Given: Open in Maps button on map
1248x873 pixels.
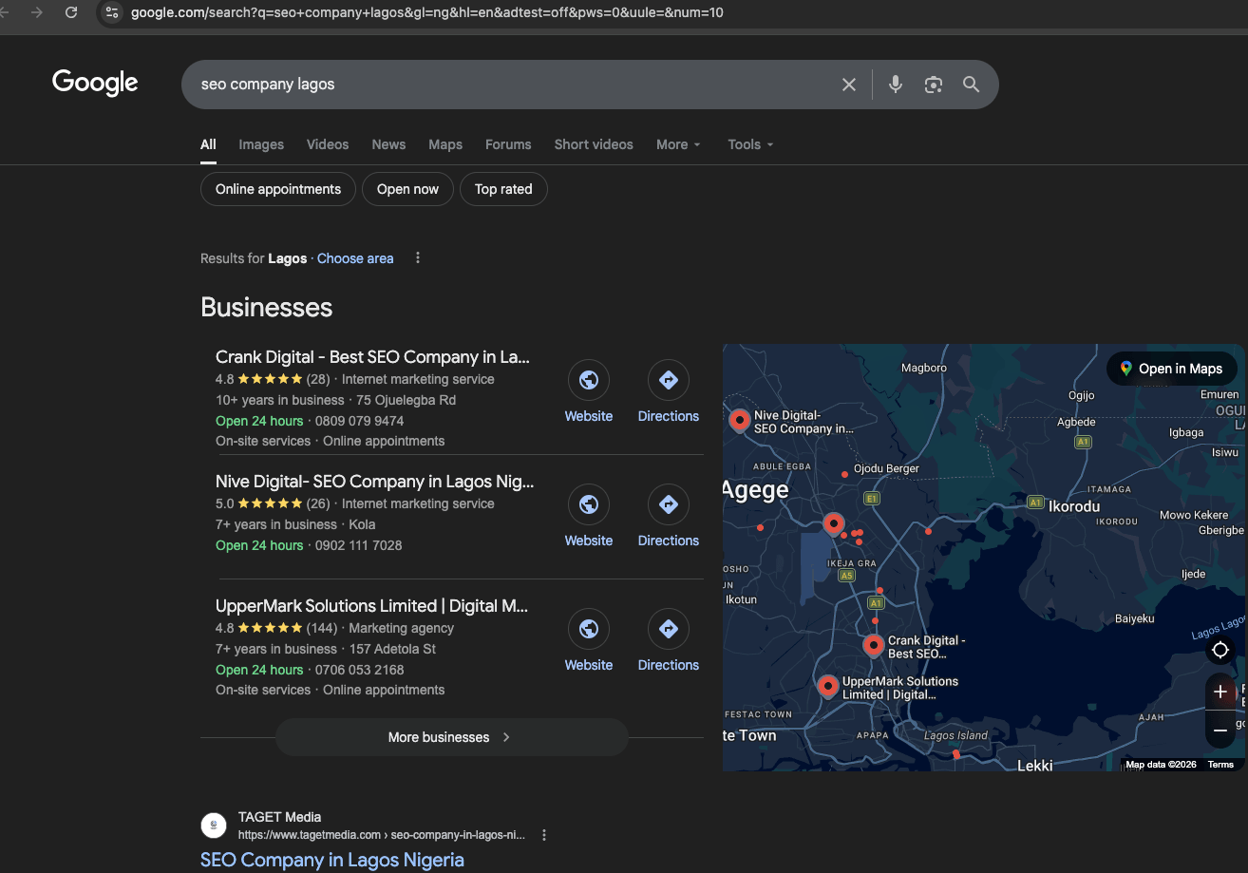Looking at the screenshot, I should pos(1172,369).
